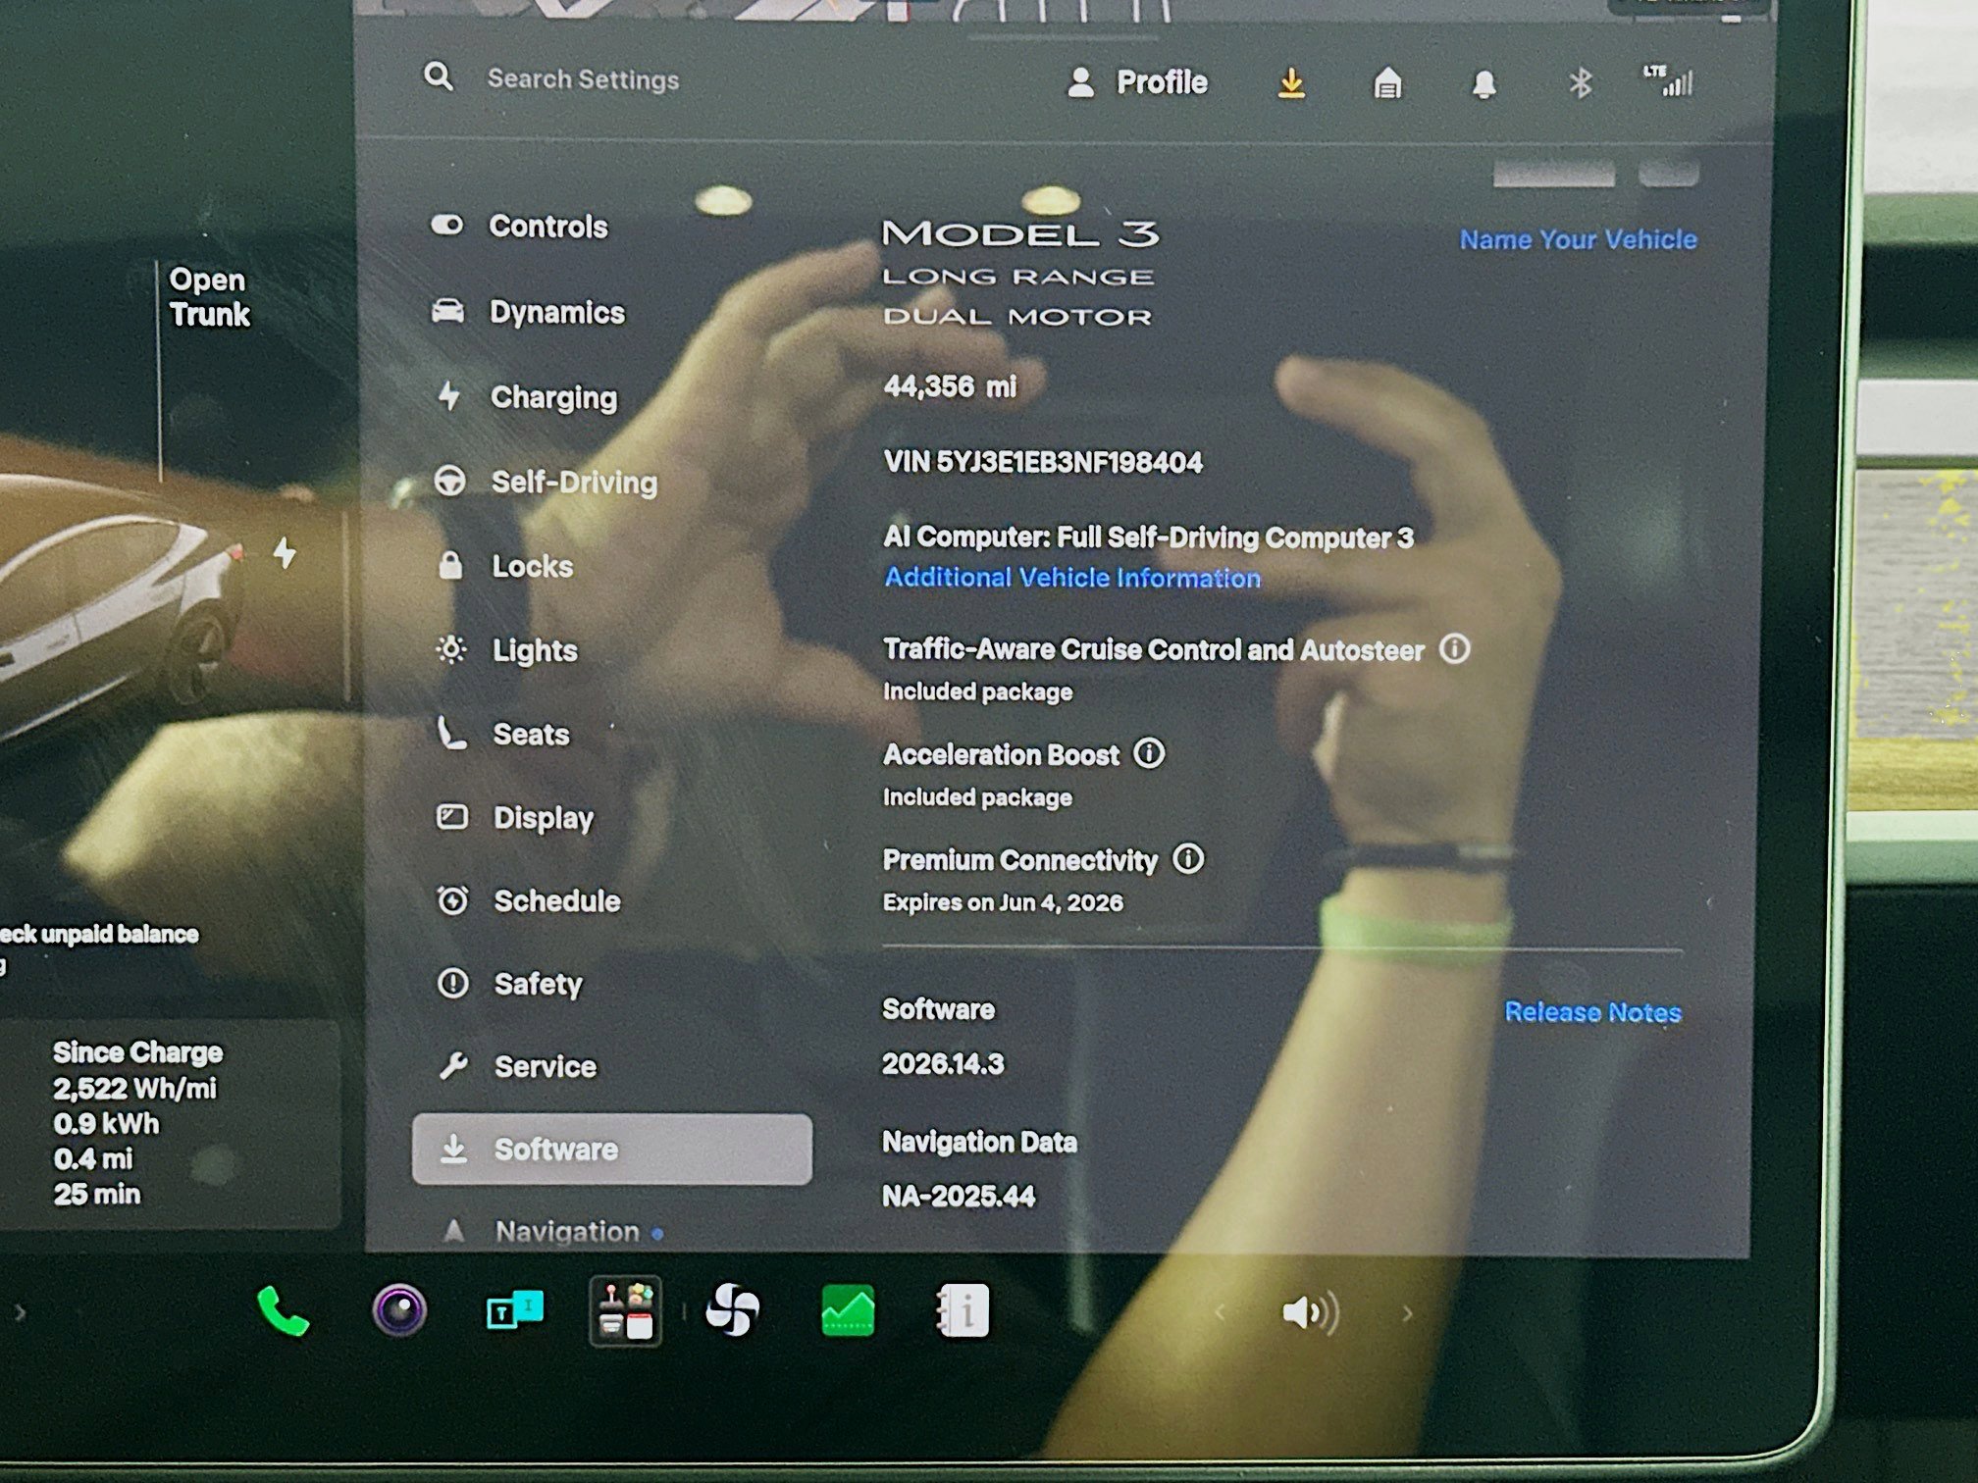This screenshot has height=1483, width=1978.
Task: Tap the volume speaker icon
Action: coord(1311,1312)
